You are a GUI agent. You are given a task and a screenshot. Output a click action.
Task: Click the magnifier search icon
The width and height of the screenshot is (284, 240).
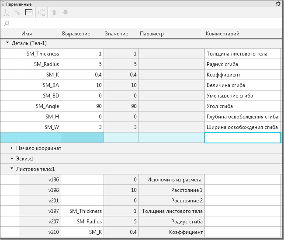7,24
